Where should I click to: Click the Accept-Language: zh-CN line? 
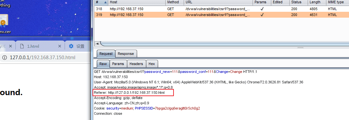click(121, 103)
